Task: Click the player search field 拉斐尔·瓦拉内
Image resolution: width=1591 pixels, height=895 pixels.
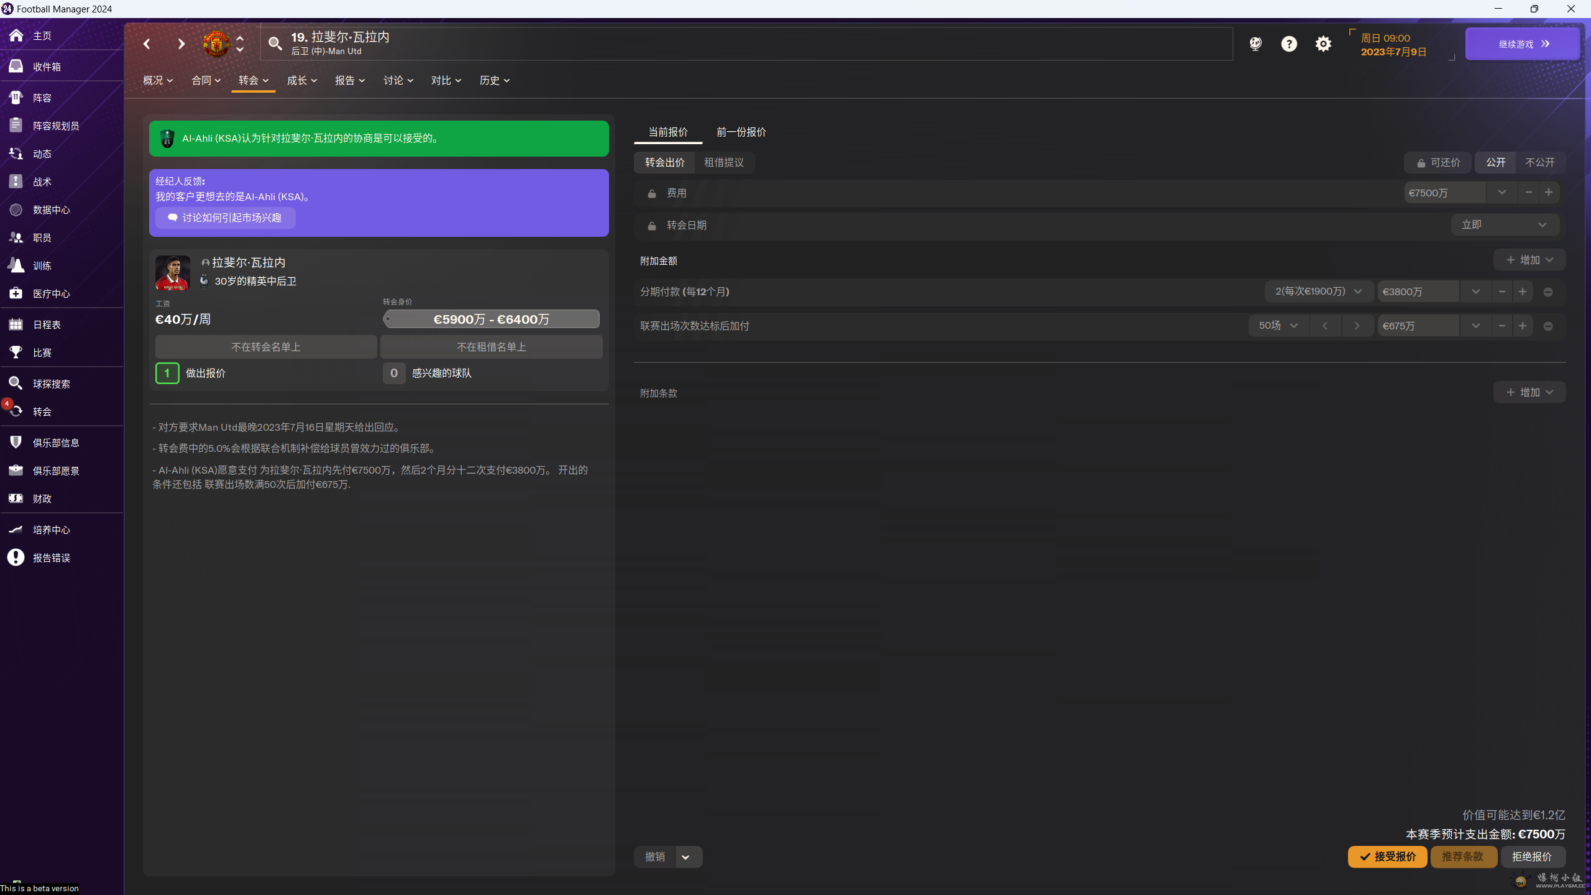Action: pyautogui.click(x=746, y=44)
